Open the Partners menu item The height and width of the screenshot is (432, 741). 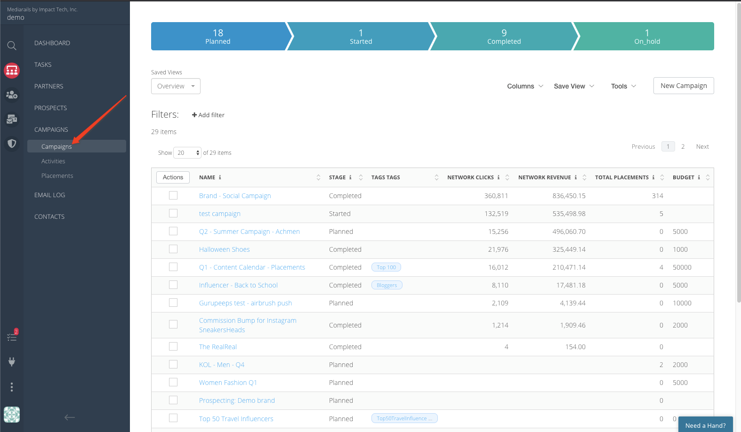click(x=48, y=86)
